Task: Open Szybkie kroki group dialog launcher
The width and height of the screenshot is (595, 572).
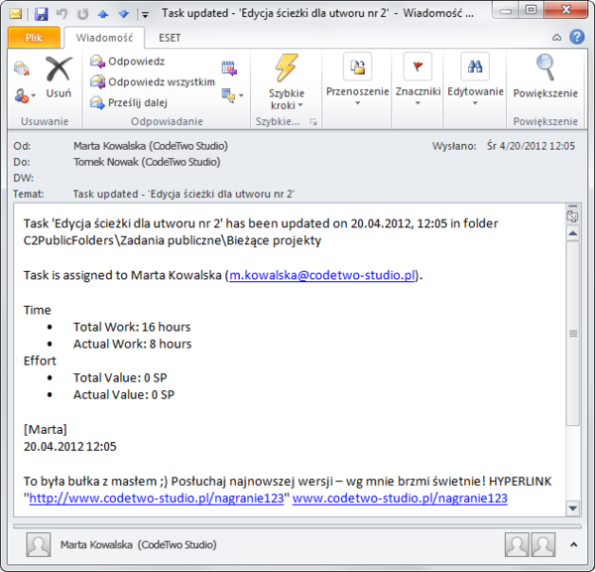Action: coord(313,121)
